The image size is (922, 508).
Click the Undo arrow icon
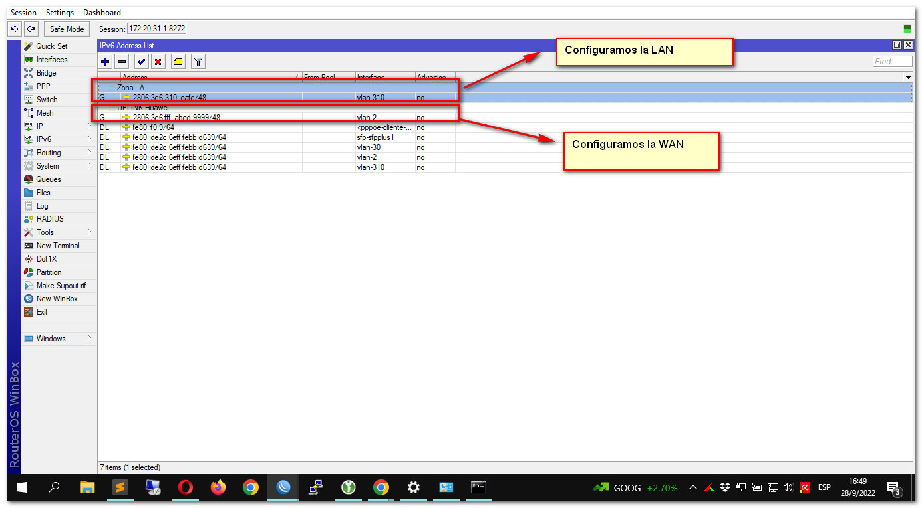point(14,29)
